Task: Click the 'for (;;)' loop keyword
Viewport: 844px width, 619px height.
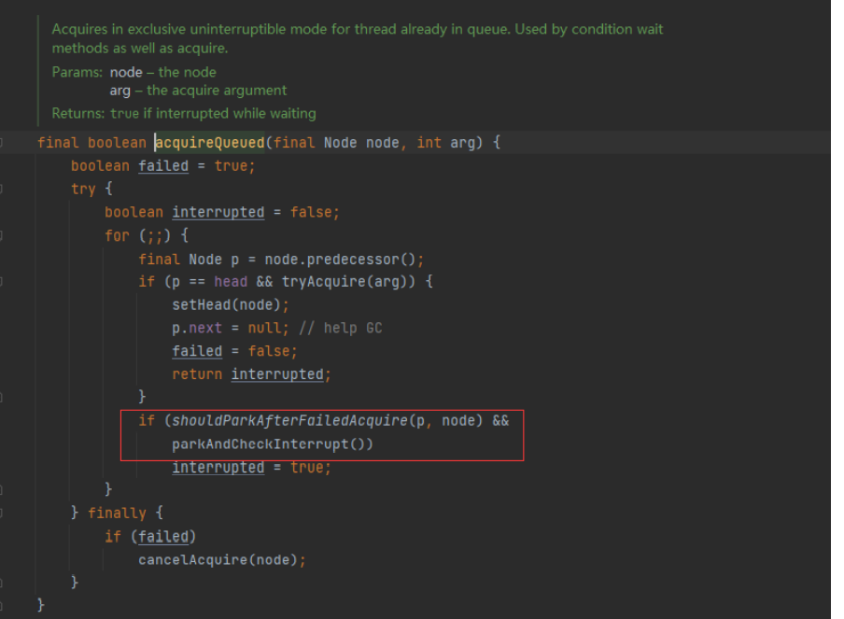Action: 117,236
